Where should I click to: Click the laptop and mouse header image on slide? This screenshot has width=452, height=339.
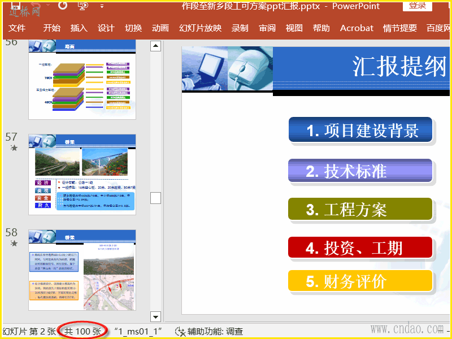227,68
